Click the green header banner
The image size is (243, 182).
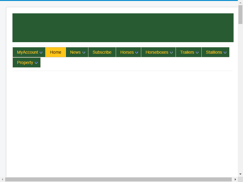(x=123, y=28)
